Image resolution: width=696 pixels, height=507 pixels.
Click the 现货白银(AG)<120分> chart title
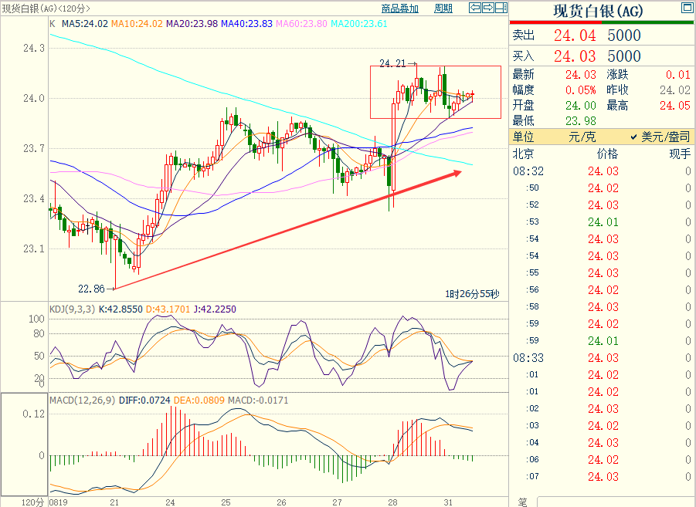pyautogui.click(x=46, y=8)
